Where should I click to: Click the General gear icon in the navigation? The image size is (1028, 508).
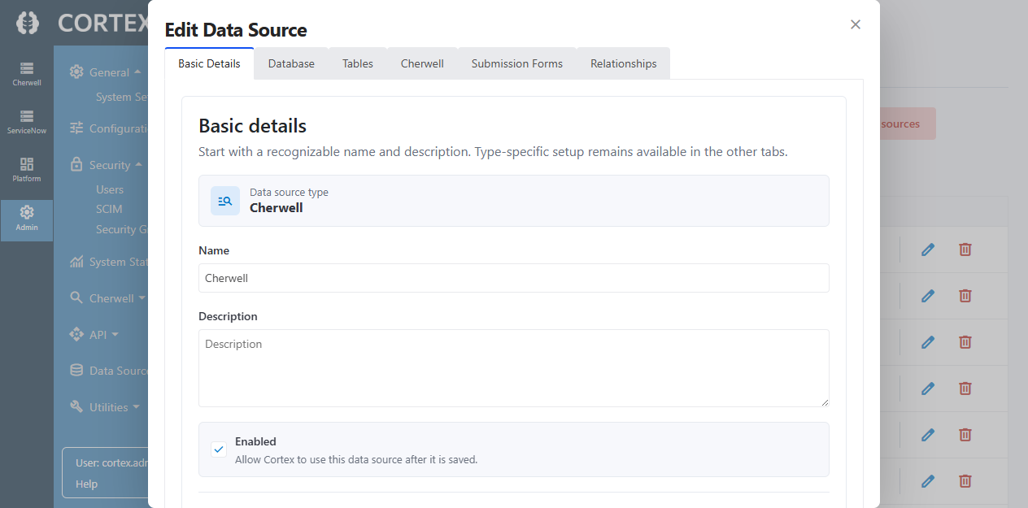[76, 72]
